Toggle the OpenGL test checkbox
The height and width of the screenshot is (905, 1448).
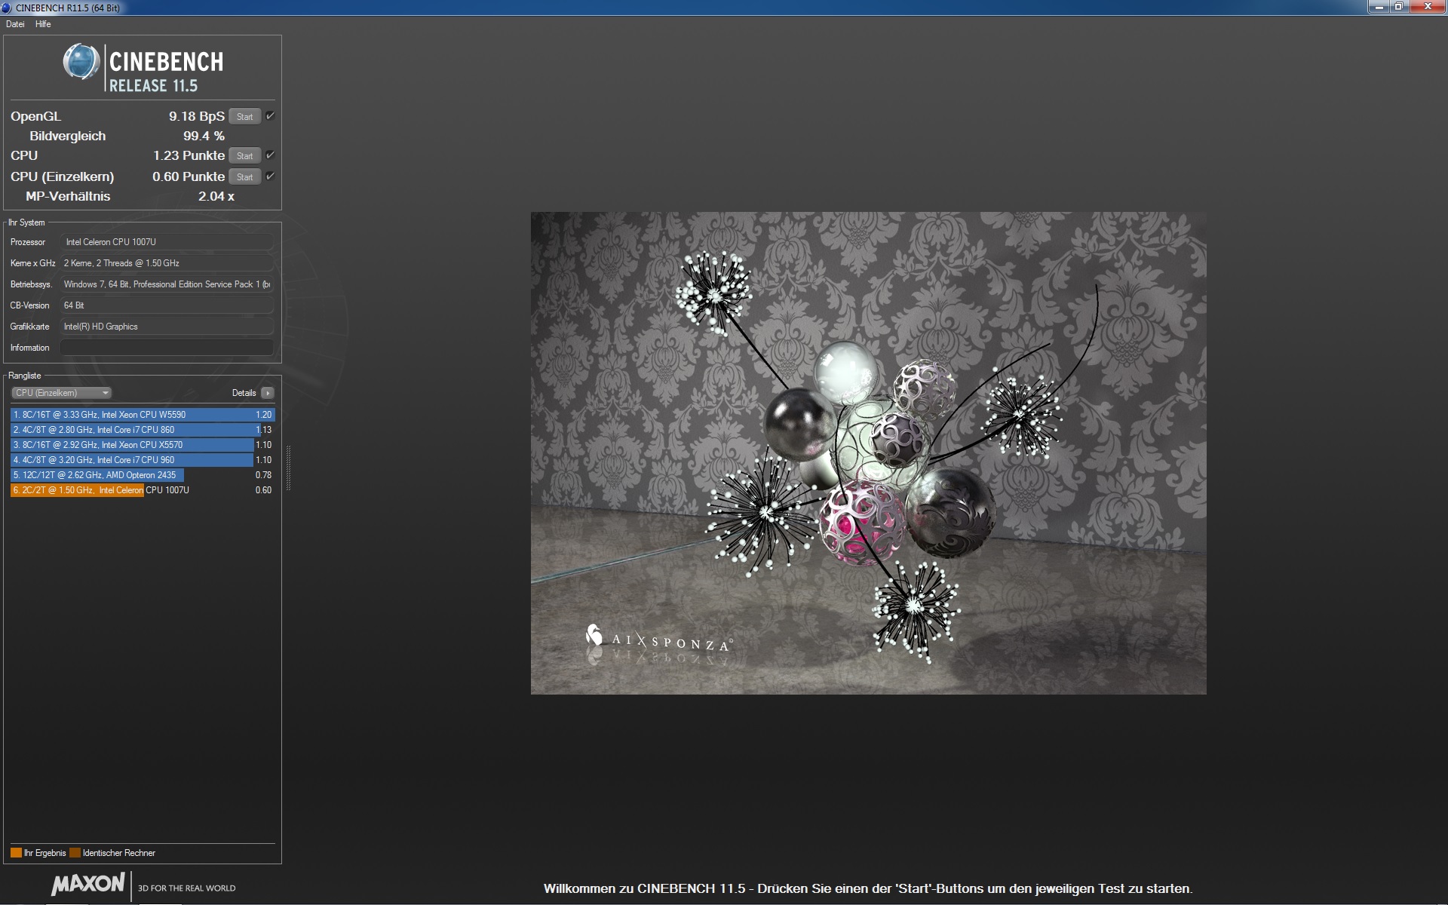point(270,116)
